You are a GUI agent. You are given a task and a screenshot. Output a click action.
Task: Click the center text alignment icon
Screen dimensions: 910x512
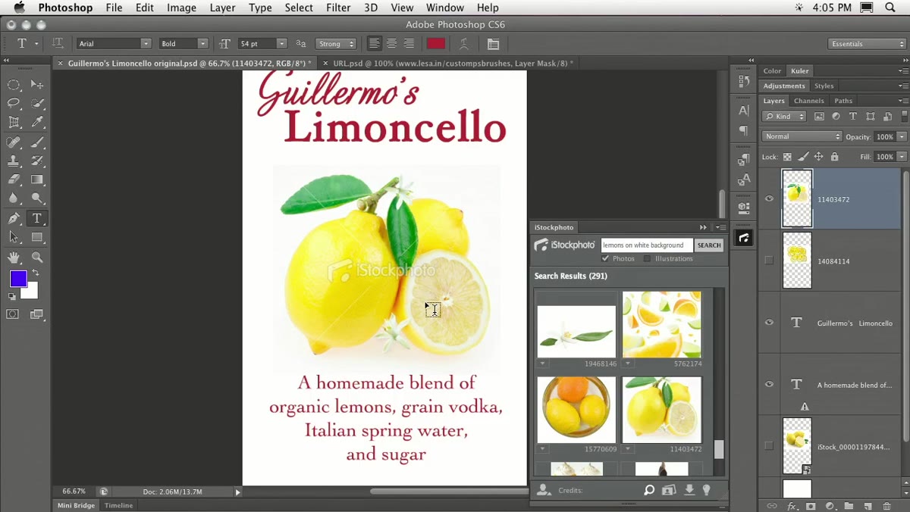click(x=391, y=43)
